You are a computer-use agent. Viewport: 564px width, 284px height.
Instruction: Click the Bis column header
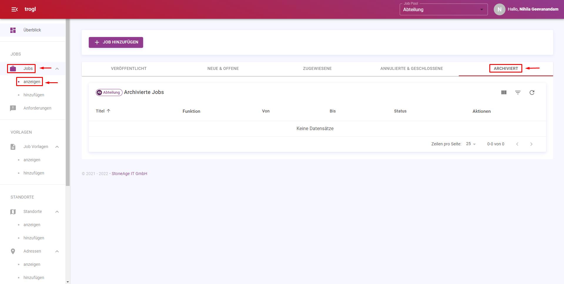tap(332, 111)
